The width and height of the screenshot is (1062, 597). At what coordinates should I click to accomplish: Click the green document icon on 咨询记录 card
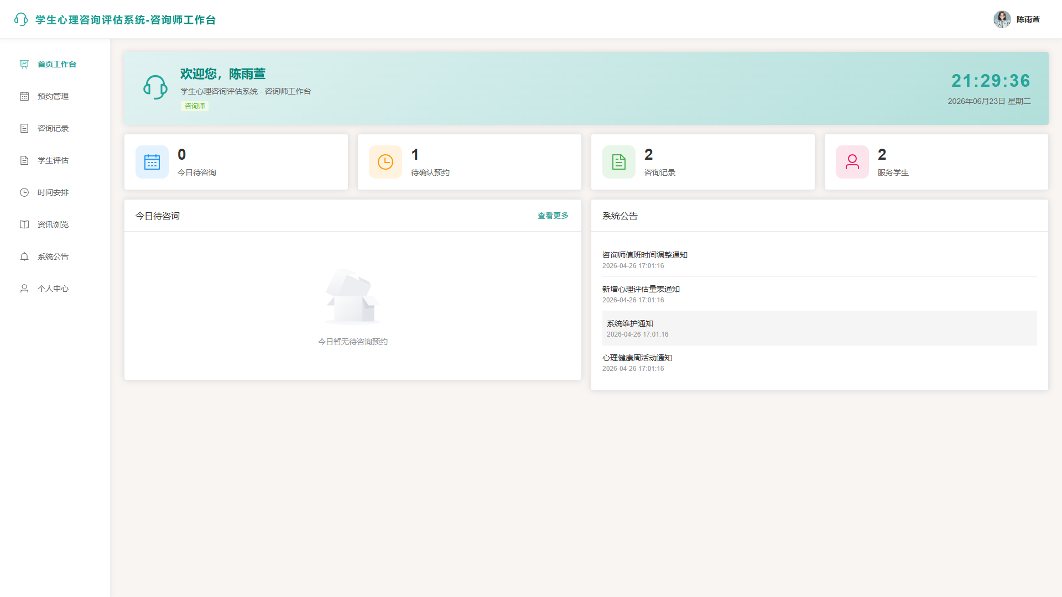click(619, 162)
